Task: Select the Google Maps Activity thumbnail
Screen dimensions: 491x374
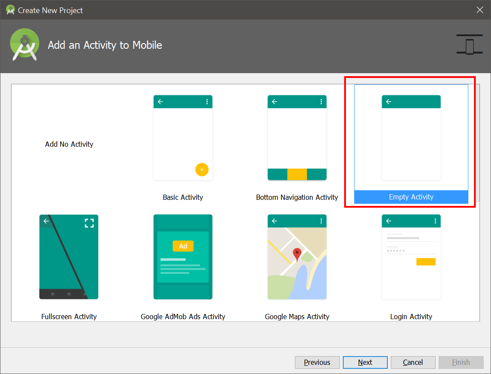Action: coord(297,257)
